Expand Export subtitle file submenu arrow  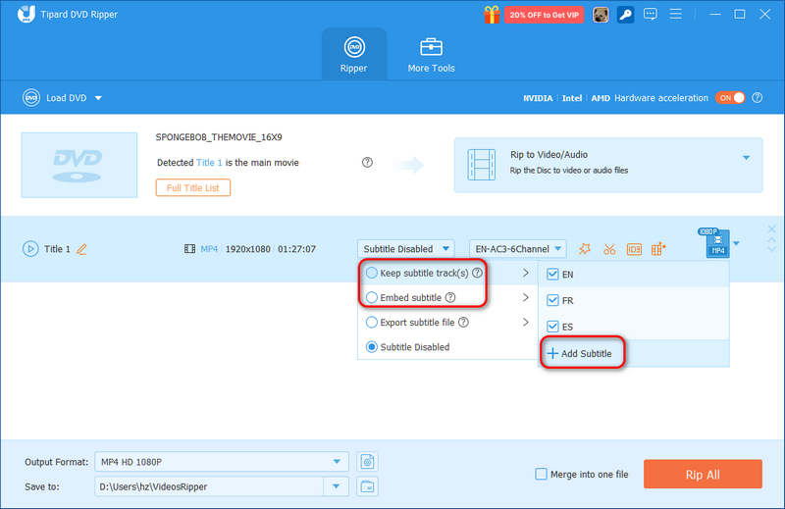(x=525, y=322)
